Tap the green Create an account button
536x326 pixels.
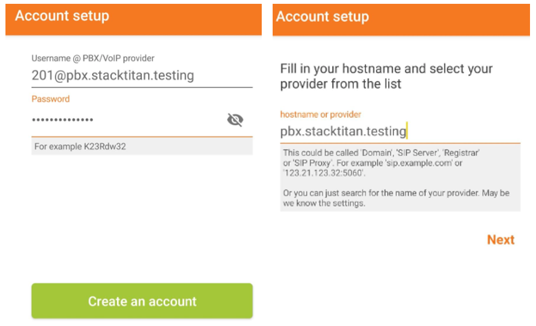click(142, 301)
